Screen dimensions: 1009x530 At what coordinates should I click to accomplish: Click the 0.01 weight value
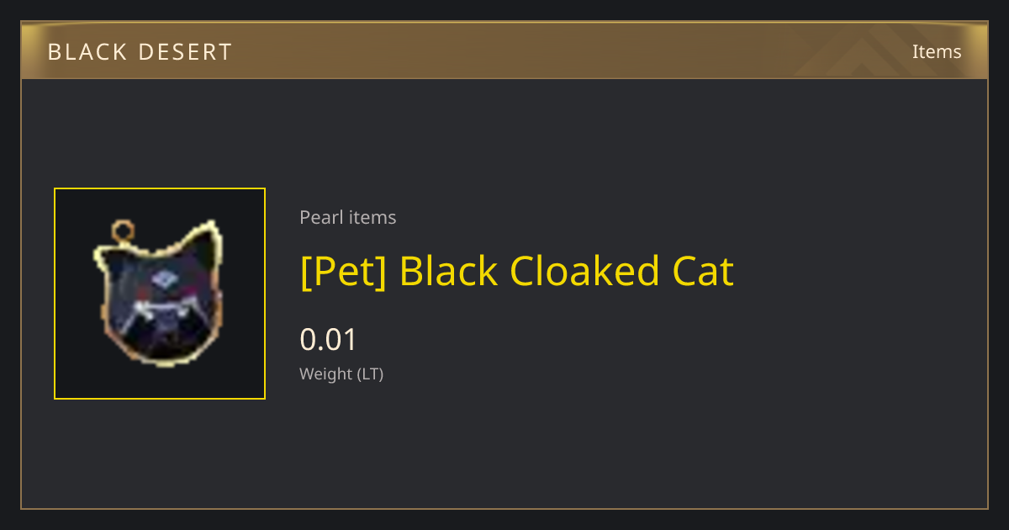pyautogui.click(x=329, y=340)
